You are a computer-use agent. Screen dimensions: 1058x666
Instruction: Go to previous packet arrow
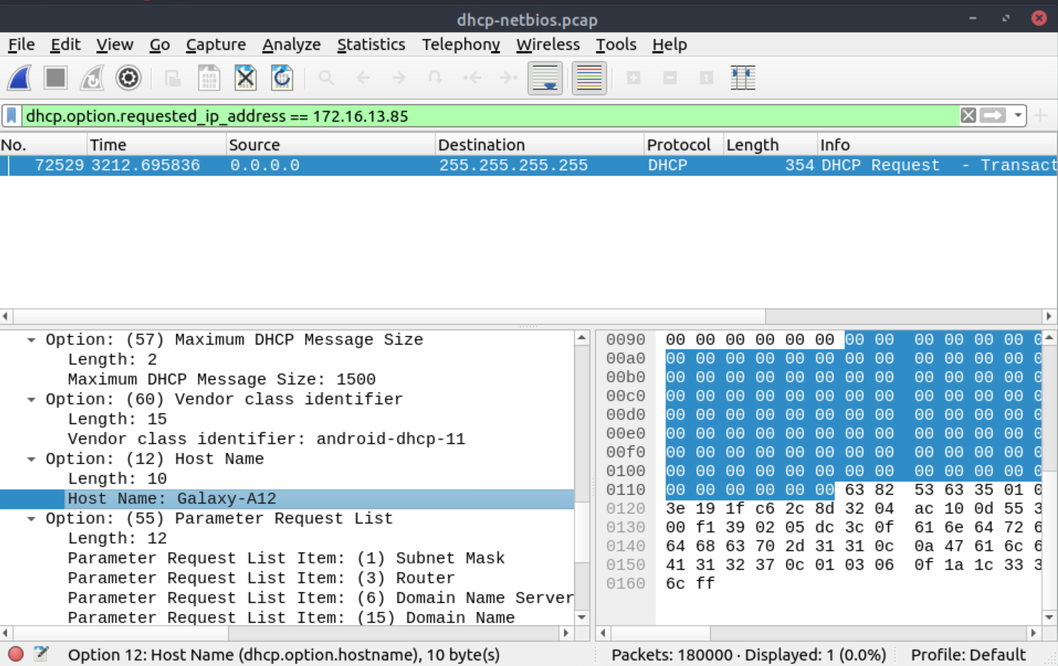363,78
